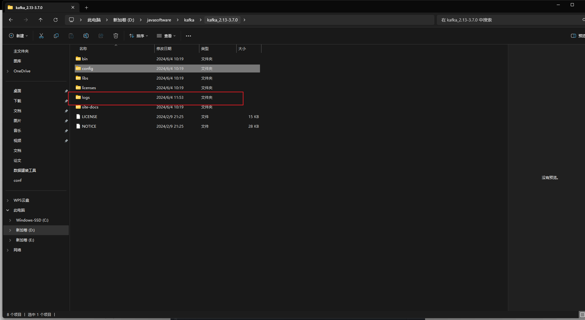The height and width of the screenshot is (320, 585).
Task: Click the Share toolbar icon
Action: (x=101, y=36)
